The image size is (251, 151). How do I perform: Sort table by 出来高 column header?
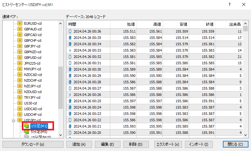[229, 24]
